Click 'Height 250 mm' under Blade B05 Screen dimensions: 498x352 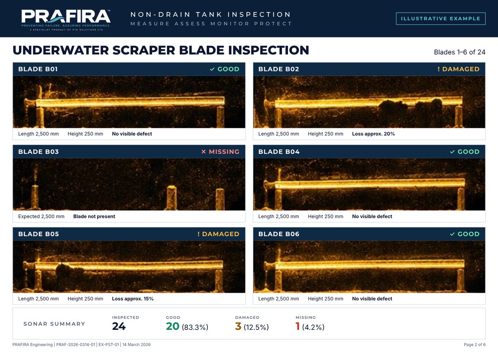86,299
